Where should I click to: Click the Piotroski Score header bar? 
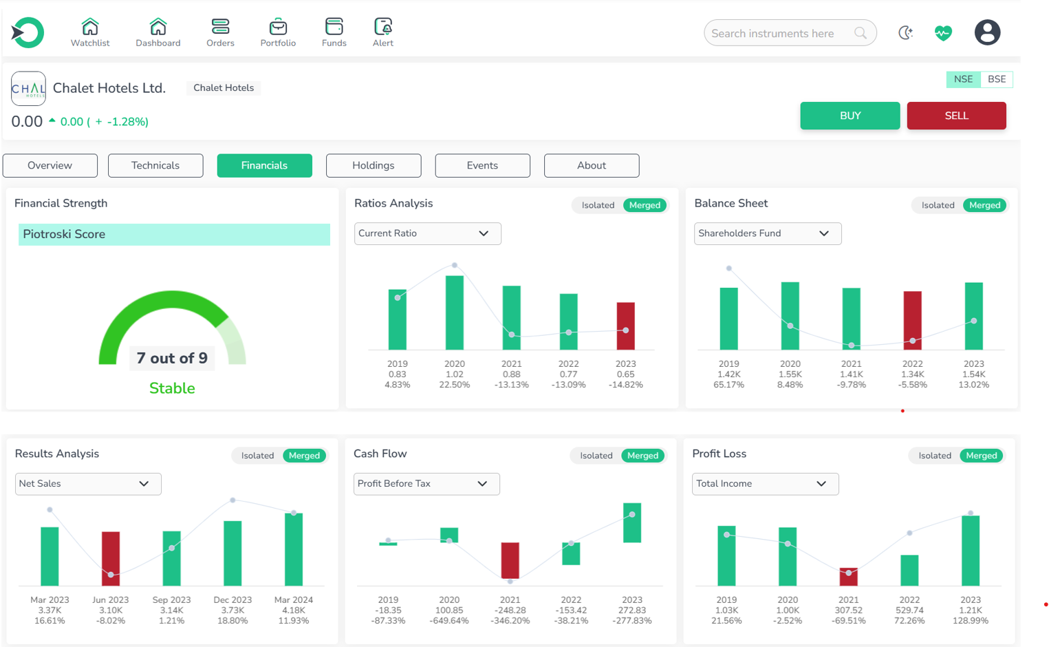tap(174, 234)
